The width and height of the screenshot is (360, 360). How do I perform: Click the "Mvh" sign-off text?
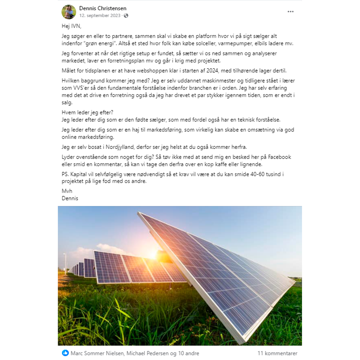[67, 191]
